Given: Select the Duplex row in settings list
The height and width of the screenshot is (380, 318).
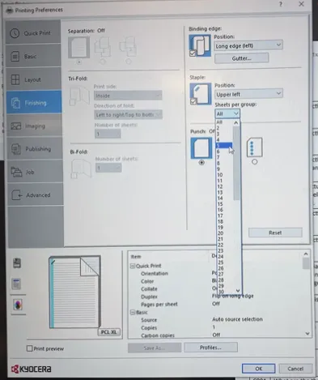Looking at the screenshot, I should click(x=215, y=297).
